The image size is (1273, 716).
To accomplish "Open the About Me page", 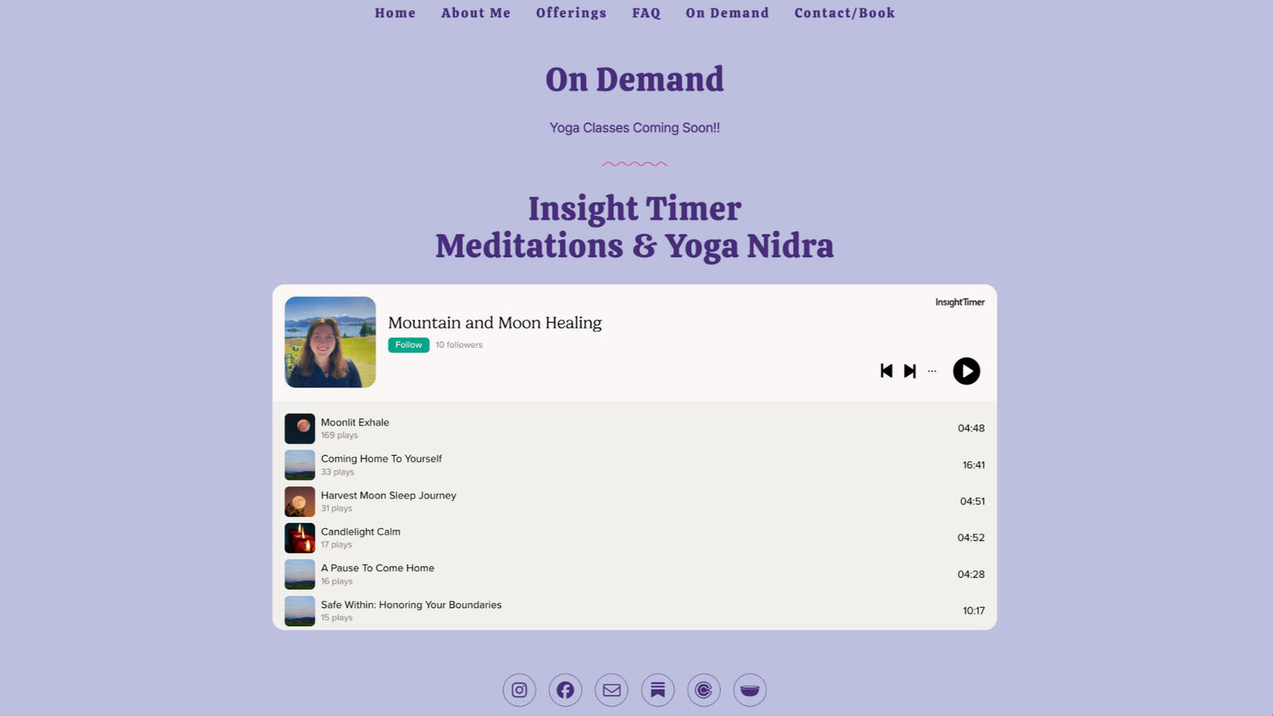I will coord(476,13).
